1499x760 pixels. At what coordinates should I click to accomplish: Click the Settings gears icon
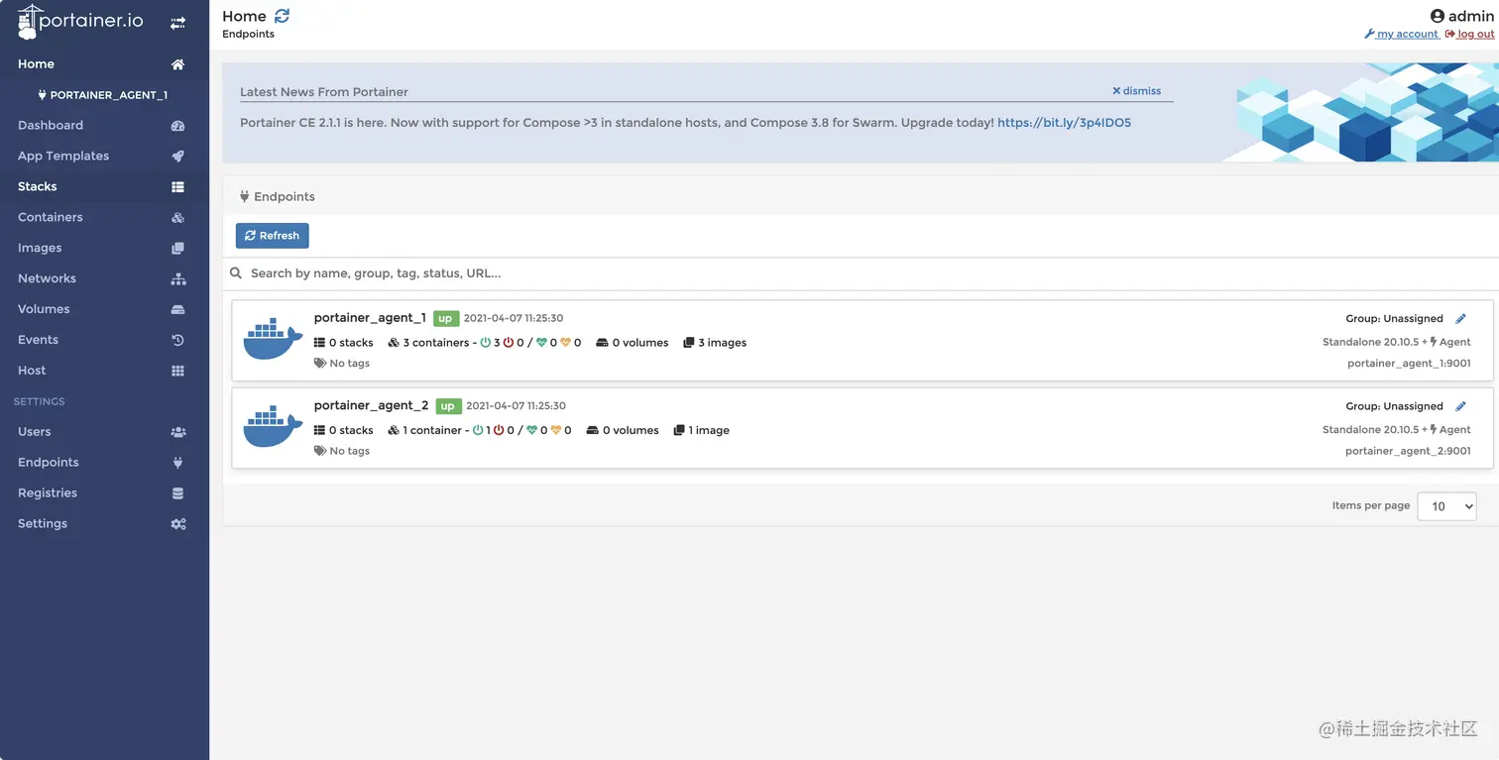[177, 524]
